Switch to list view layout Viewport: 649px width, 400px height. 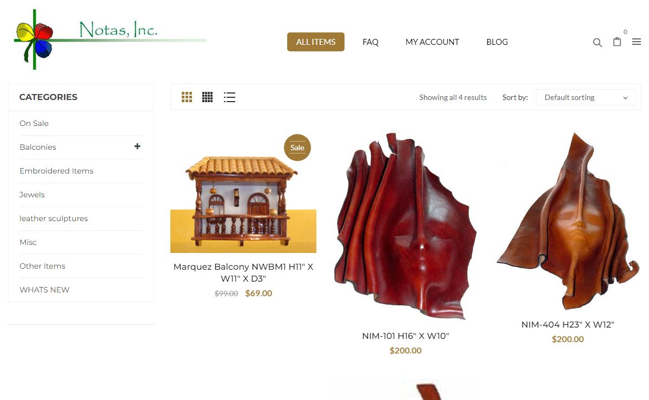point(229,97)
